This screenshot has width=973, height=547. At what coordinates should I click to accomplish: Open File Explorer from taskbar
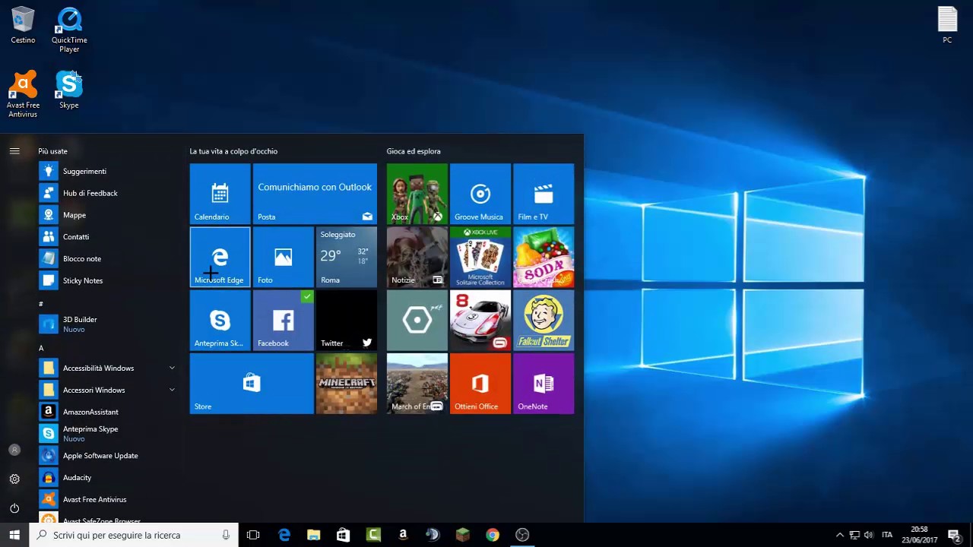pyautogui.click(x=313, y=535)
